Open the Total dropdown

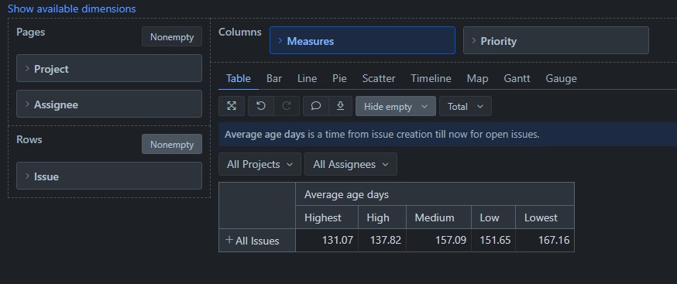coord(465,106)
